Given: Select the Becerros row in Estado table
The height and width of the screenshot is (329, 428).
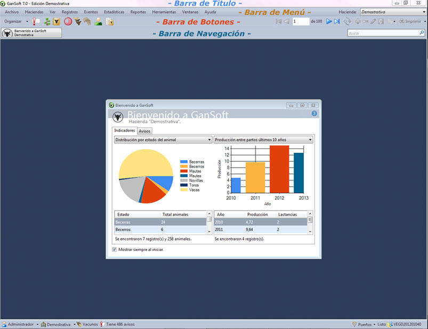Looking at the screenshot, I should 160,229.
